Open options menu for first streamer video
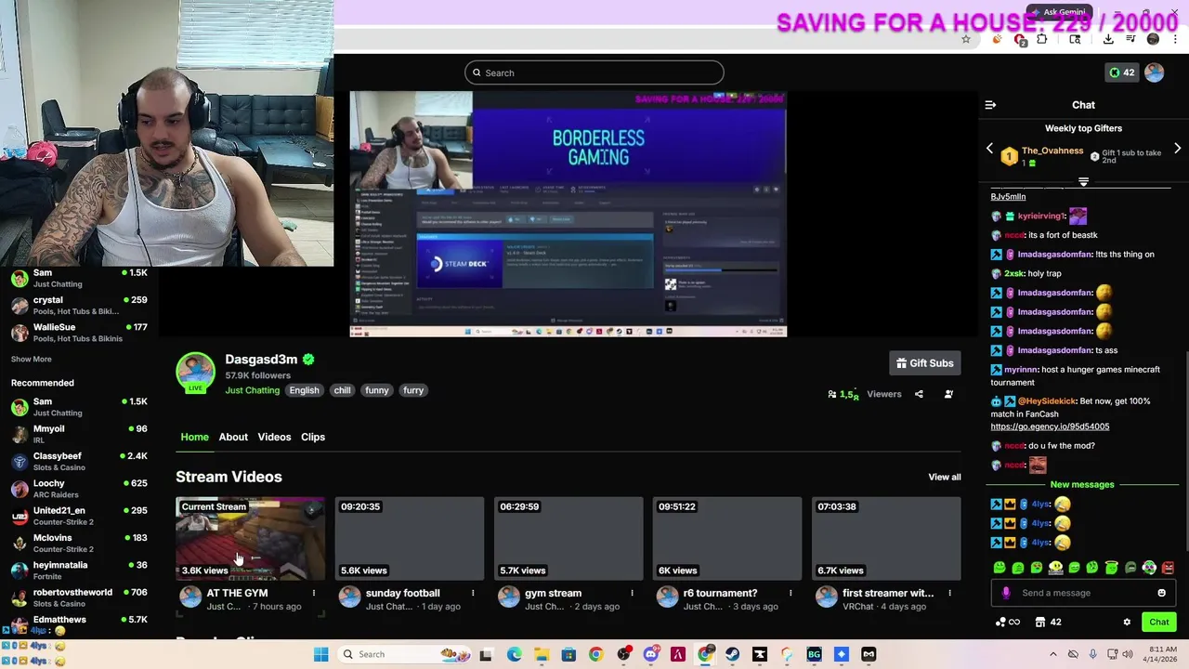Image resolution: width=1189 pixels, height=669 pixels. 949,593
